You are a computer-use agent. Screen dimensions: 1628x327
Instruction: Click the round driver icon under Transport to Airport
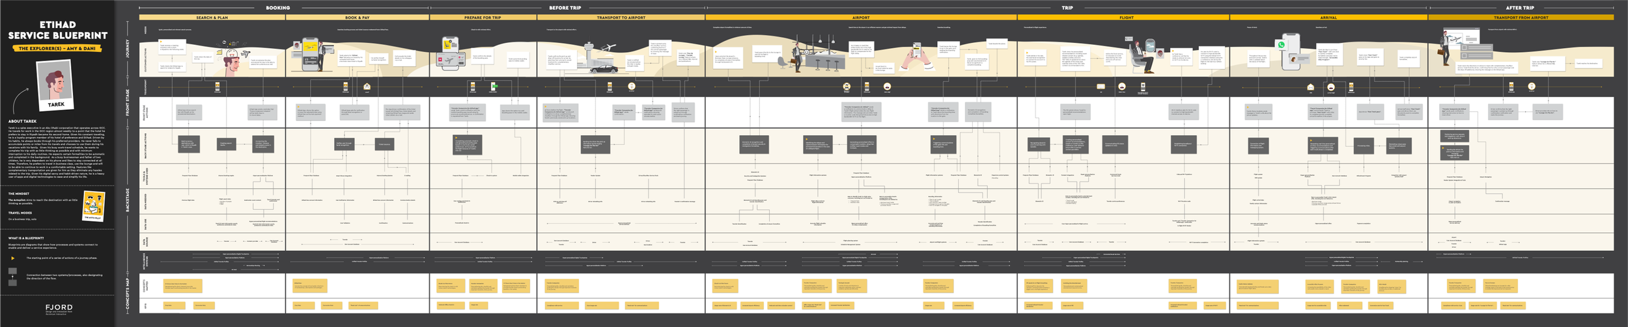[x=632, y=86]
